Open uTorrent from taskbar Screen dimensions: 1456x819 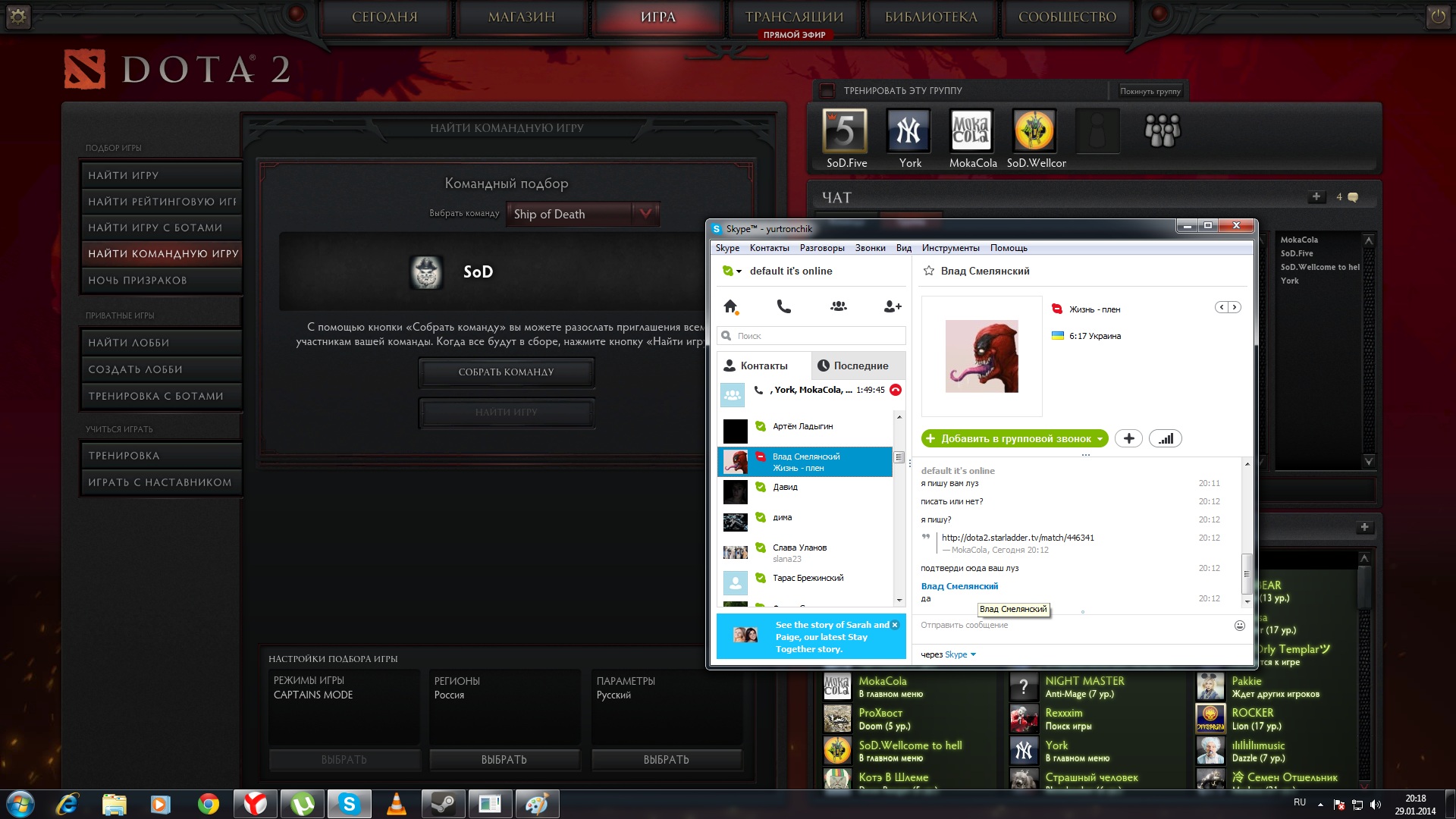303,804
